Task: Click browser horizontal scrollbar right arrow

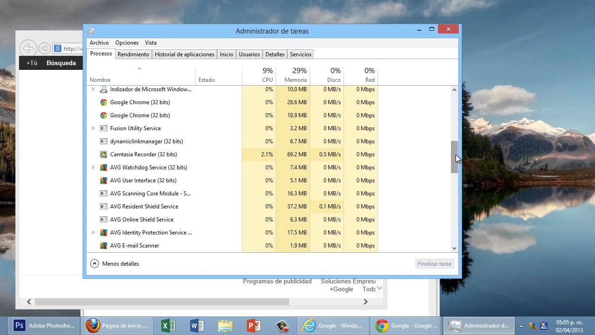Action: [x=365, y=301]
